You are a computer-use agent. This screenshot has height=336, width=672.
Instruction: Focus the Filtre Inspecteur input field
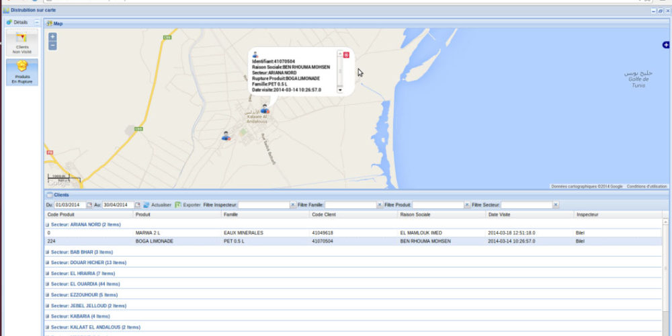tap(265, 204)
